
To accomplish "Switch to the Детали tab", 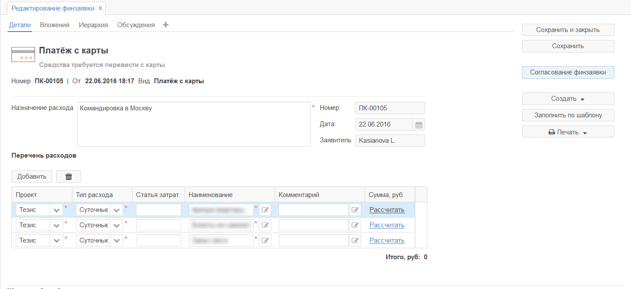I will (20, 25).
